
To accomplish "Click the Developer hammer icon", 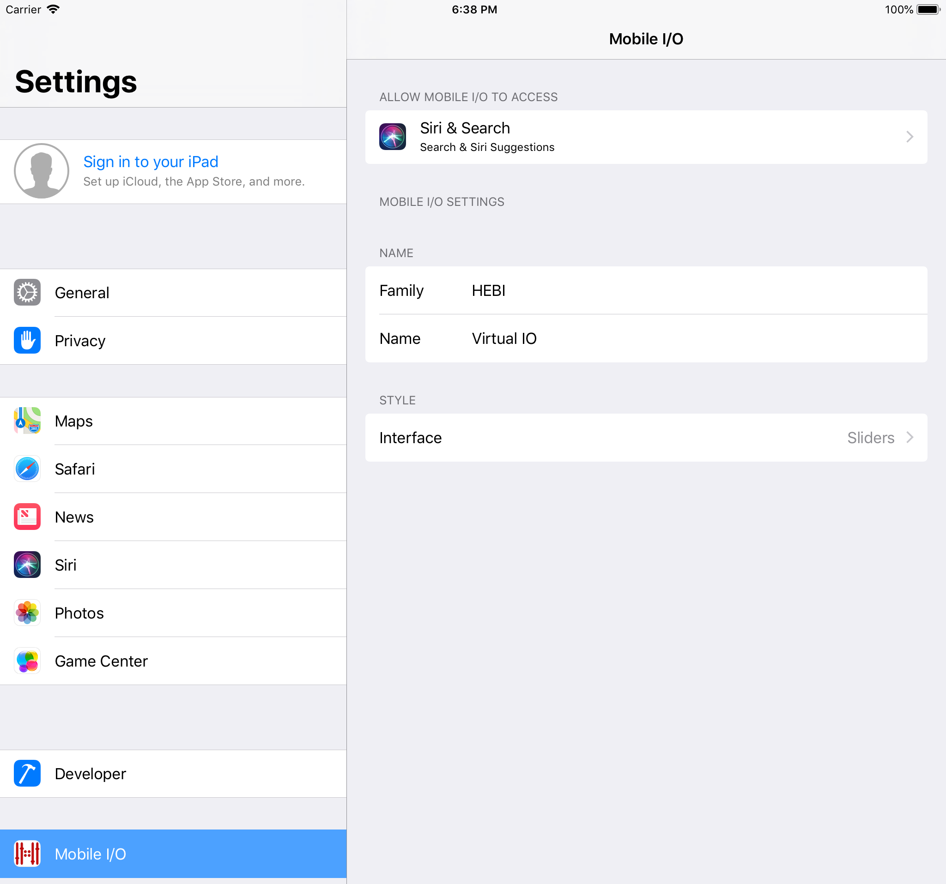I will pyautogui.click(x=27, y=773).
